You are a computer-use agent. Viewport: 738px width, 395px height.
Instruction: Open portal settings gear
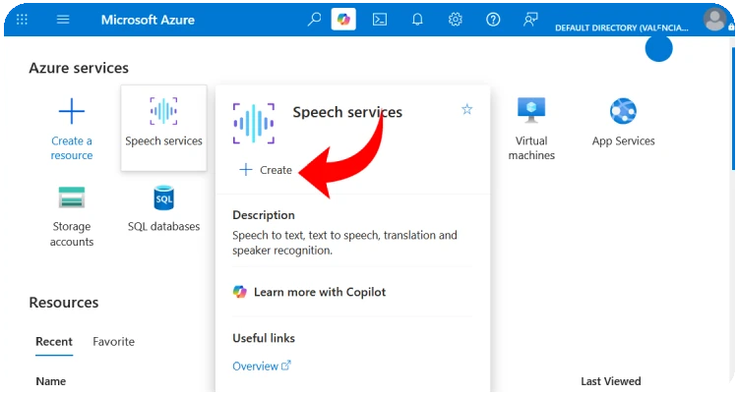click(455, 20)
